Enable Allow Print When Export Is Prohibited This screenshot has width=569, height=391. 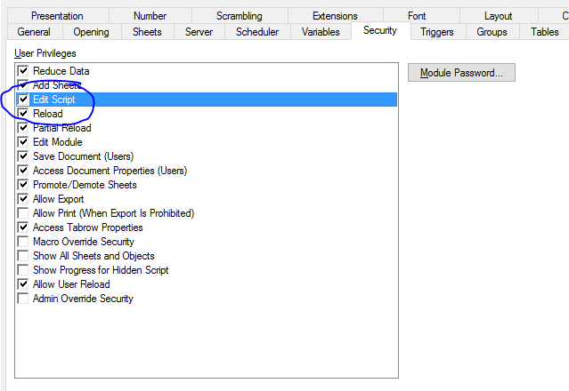coord(23,213)
